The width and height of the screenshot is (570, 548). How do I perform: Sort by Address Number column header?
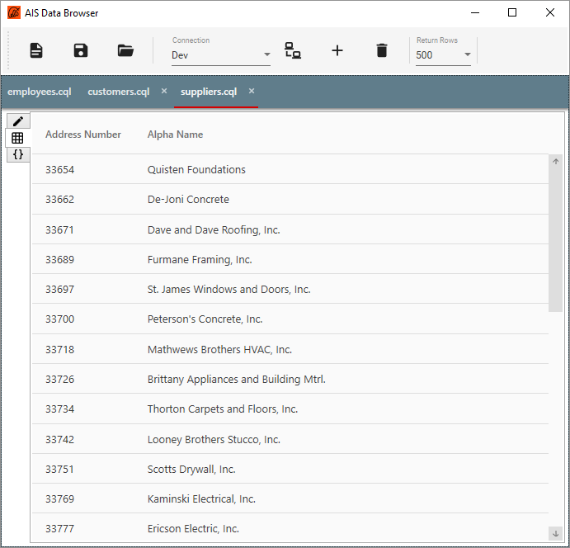click(83, 135)
